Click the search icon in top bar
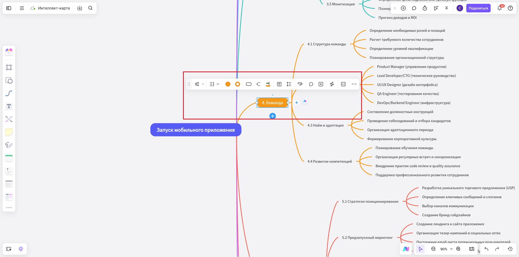The height and width of the screenshot is (257, 519). pos(91,8)
